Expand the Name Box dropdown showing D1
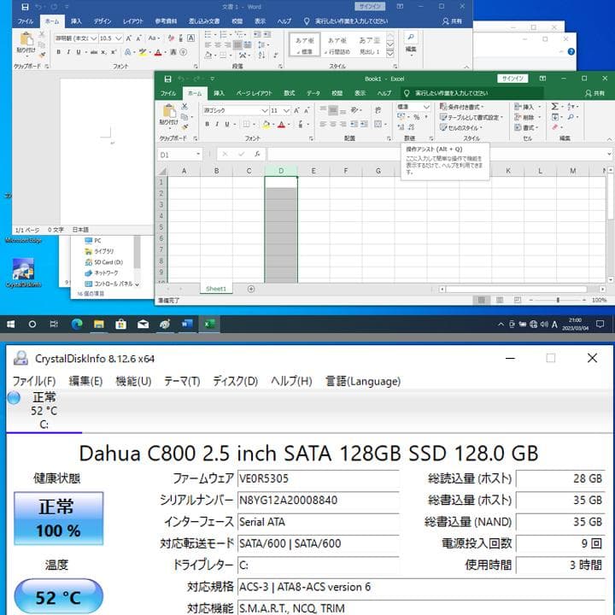The height and width of the screenshot is (615, 615). point(198,154)
